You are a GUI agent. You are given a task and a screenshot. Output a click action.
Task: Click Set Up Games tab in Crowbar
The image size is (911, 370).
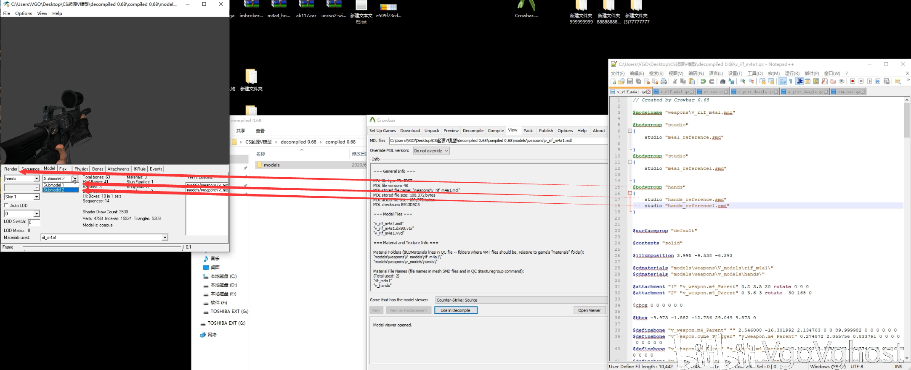[382, 131]
